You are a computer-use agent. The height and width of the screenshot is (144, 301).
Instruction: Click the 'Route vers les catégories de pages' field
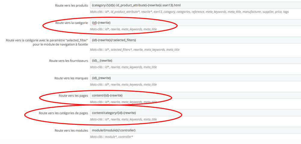[195, 113]
